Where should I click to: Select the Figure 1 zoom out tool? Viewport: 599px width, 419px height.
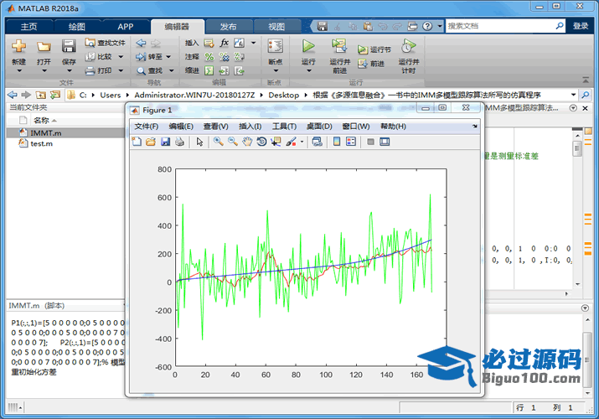point(233,142)
